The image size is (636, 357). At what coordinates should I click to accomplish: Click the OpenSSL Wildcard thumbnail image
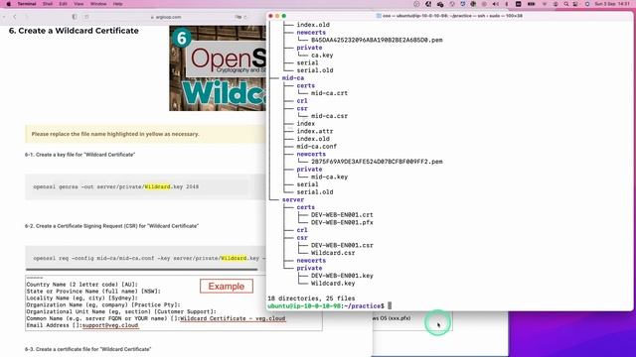218,68
